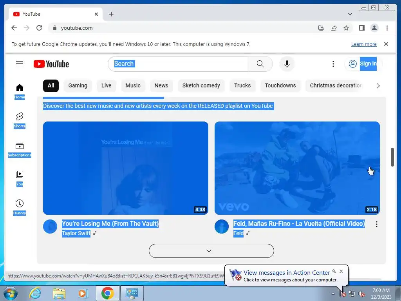
Task: Open Feid channel avatar
Action: click(222, 227)
